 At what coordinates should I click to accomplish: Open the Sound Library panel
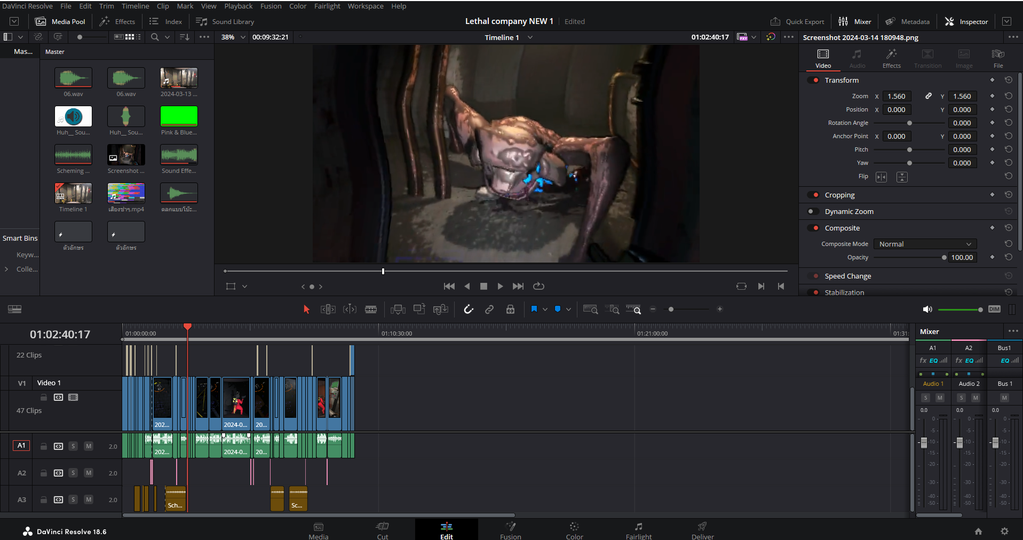tap(225, 21)
